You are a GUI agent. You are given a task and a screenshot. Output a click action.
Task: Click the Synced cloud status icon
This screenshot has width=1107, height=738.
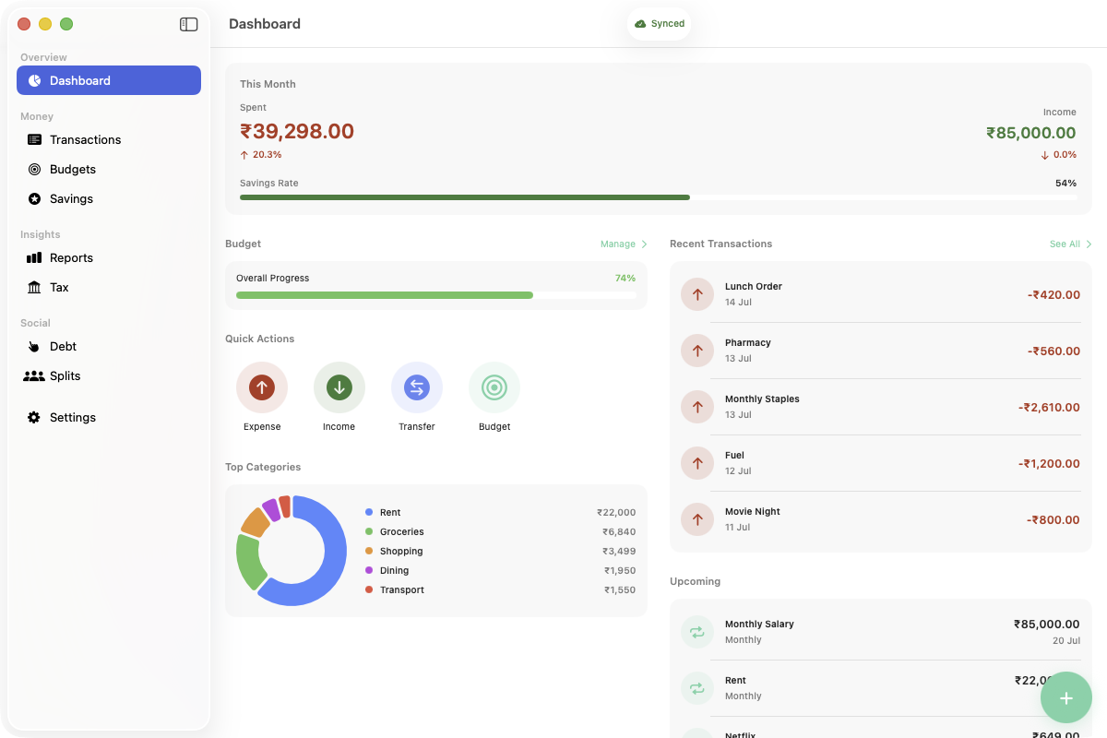click(x=640, y=24)
